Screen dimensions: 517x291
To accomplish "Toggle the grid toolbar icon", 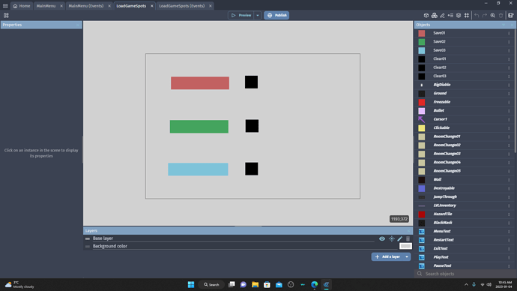I will click(467, 16).
